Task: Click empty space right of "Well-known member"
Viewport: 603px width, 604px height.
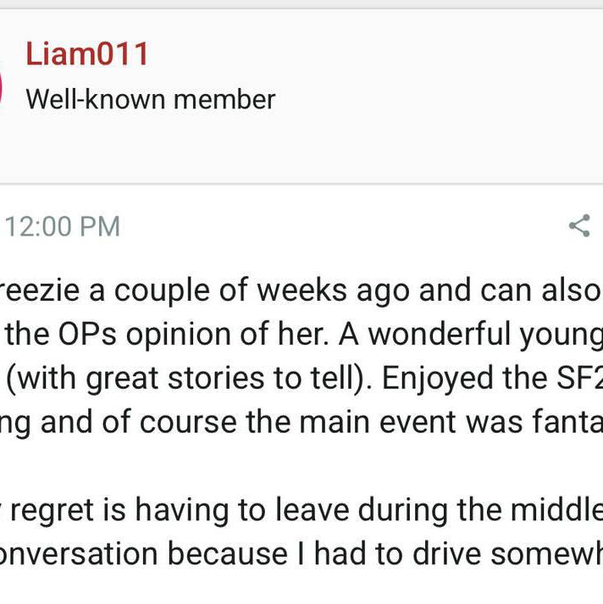Action: [x=440, y=99]
